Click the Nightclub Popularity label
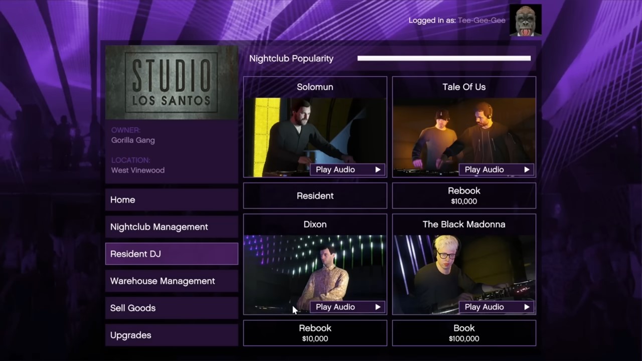Viewport: 642px width, 361px height. click(x=291, y=58)
